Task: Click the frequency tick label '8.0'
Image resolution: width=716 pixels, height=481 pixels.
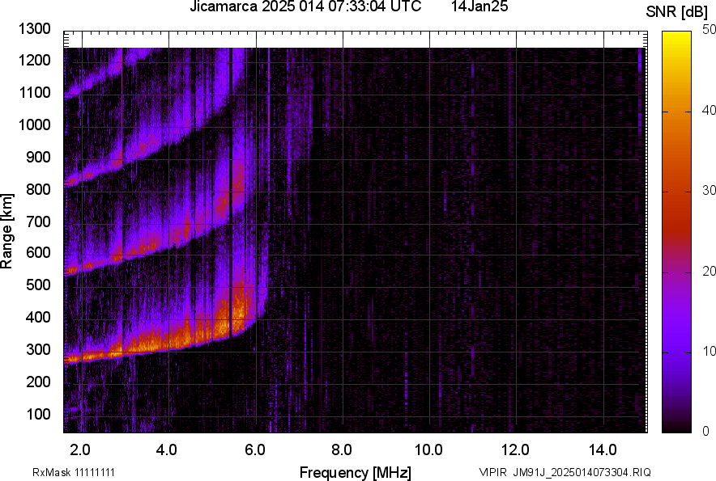Action: click(x=342, y=450)
